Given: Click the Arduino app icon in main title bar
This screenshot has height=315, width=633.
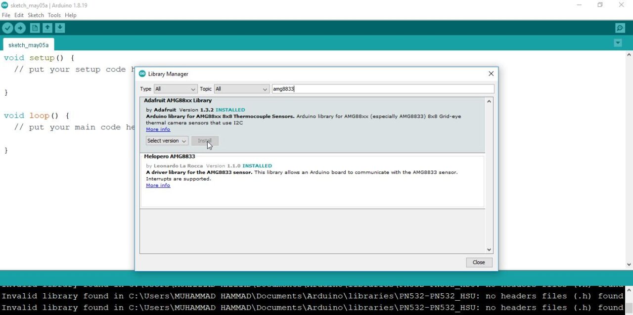Looking at the screenshot, I should [4, 5].
